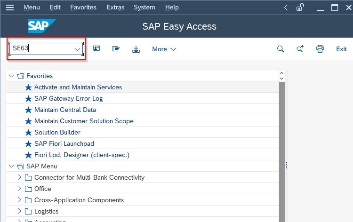This screenshot has height=222, width=353.
Task: Click star icon beside Activate and Maintain Services
Action: click(x=28, y=87)
